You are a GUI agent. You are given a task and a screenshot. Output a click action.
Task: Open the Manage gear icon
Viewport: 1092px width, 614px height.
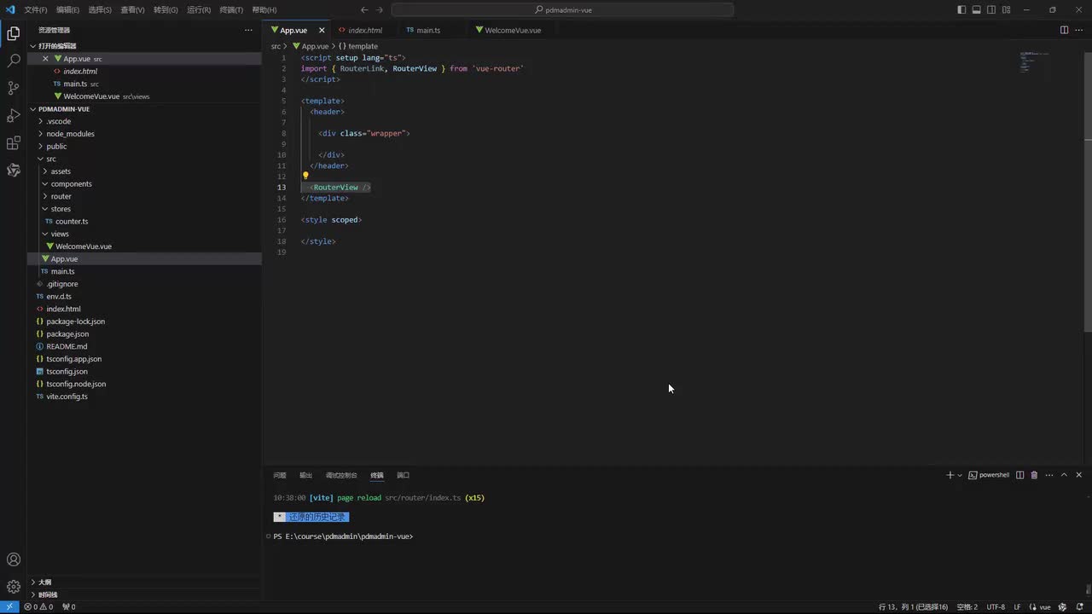[14, 587]
